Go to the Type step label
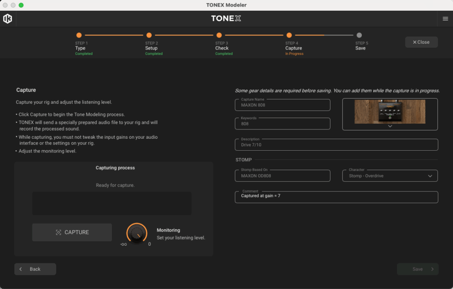This screenshot has width=453, height=289. [x=80, y=48]
